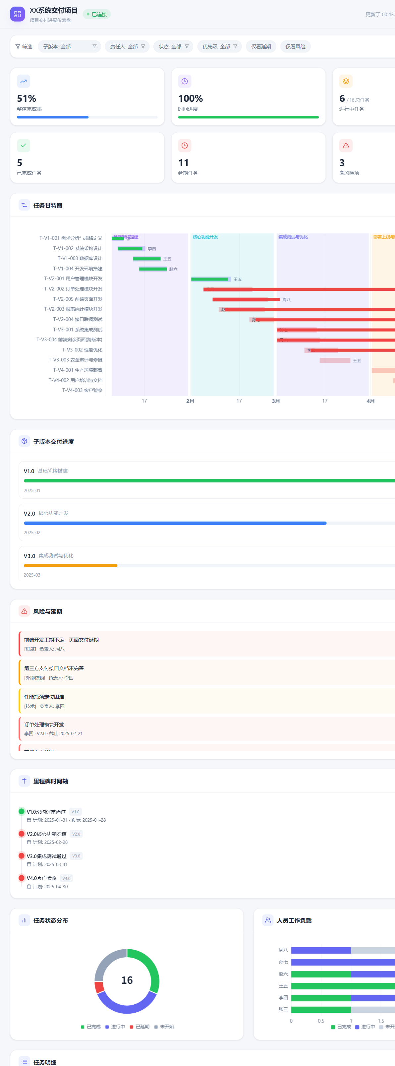Open the 前端开发工期不足 risk item
The width and height of the screenshot is (395, 1066).
207,644
